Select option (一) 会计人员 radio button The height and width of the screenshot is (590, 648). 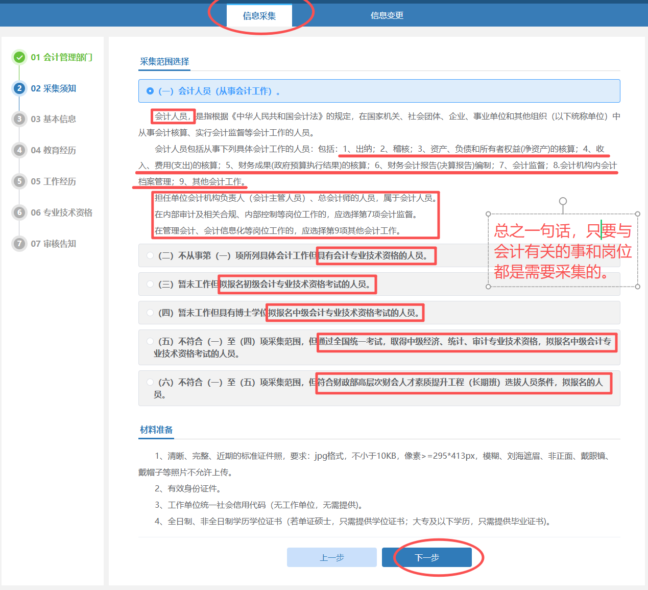click(150, 91)
